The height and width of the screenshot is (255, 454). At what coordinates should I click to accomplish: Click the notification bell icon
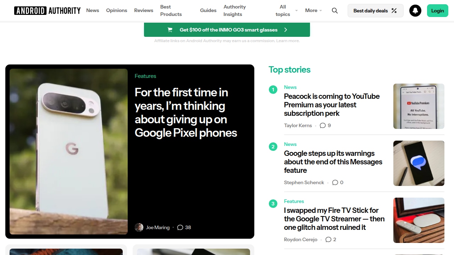(x=415, y=11)
